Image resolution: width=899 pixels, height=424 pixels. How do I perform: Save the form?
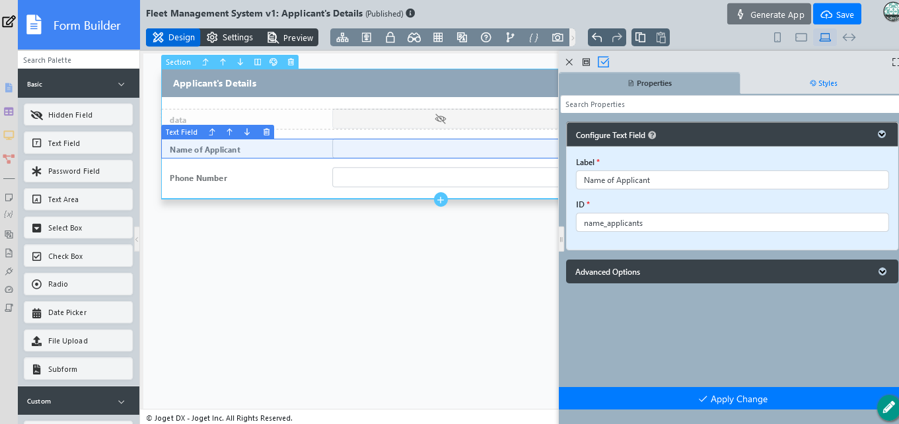[x=837, y=15]
